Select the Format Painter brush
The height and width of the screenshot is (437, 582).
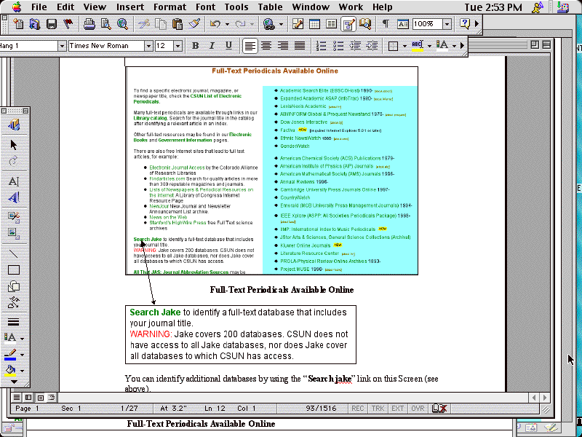click(194, 24)
